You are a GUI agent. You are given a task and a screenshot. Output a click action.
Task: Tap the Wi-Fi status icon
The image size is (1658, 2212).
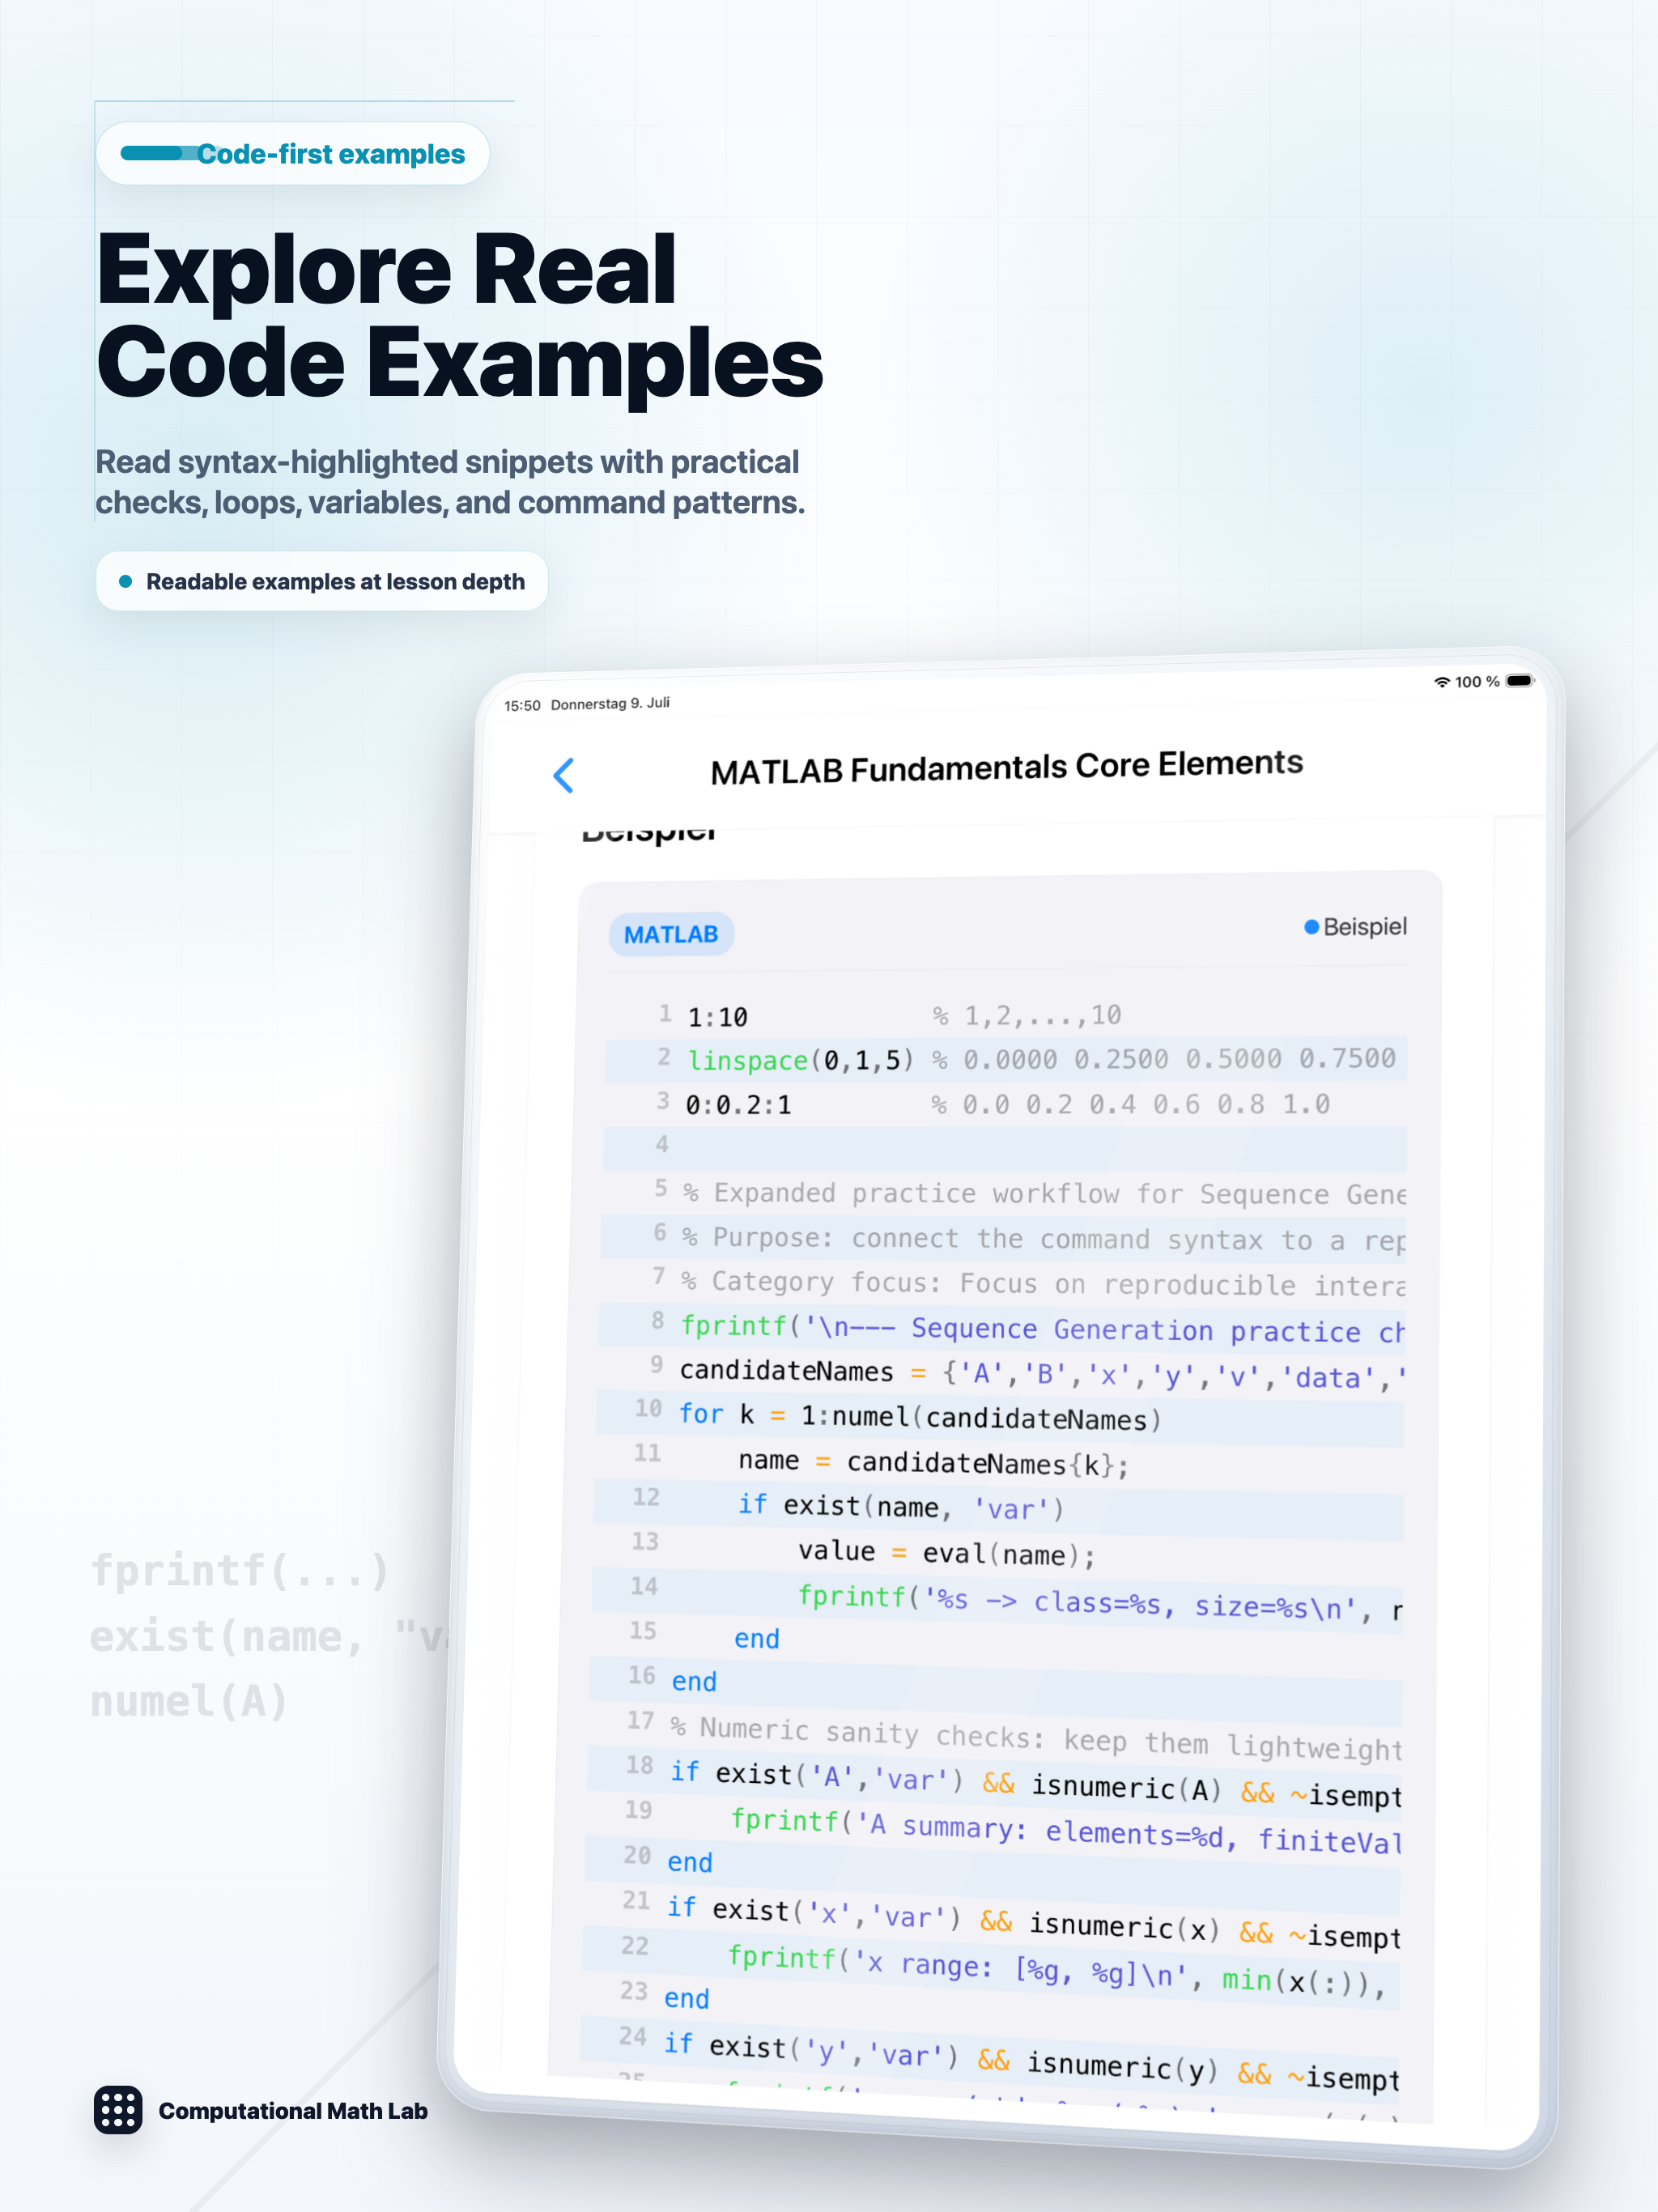point(1441,682)
